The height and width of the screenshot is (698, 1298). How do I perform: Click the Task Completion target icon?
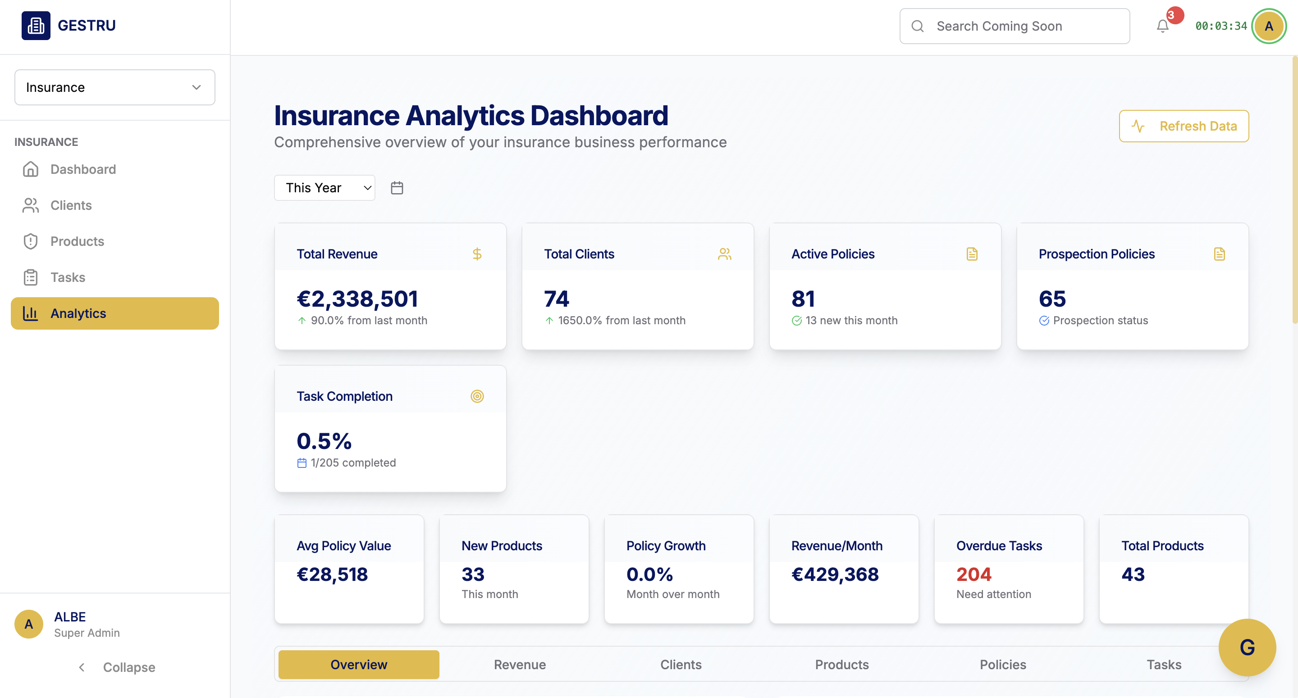(x=477, y=396)
